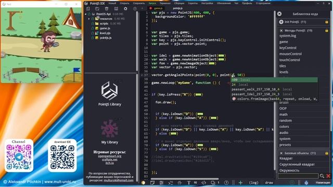
Task: Click the Навигация button
Action: (323, 182)
